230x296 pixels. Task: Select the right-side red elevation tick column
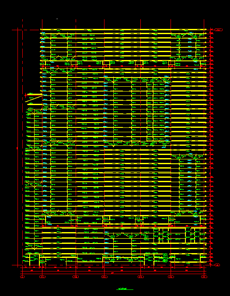[x=211, y=147]
